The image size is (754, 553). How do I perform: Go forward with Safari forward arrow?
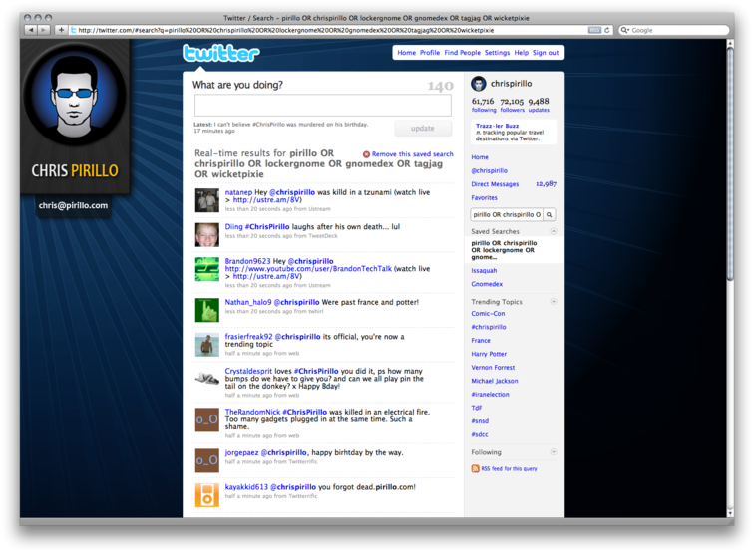[44, 30]
